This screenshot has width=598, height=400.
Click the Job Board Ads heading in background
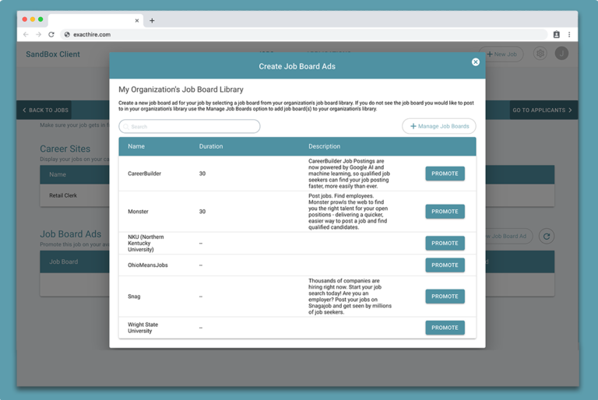(71, 234)
